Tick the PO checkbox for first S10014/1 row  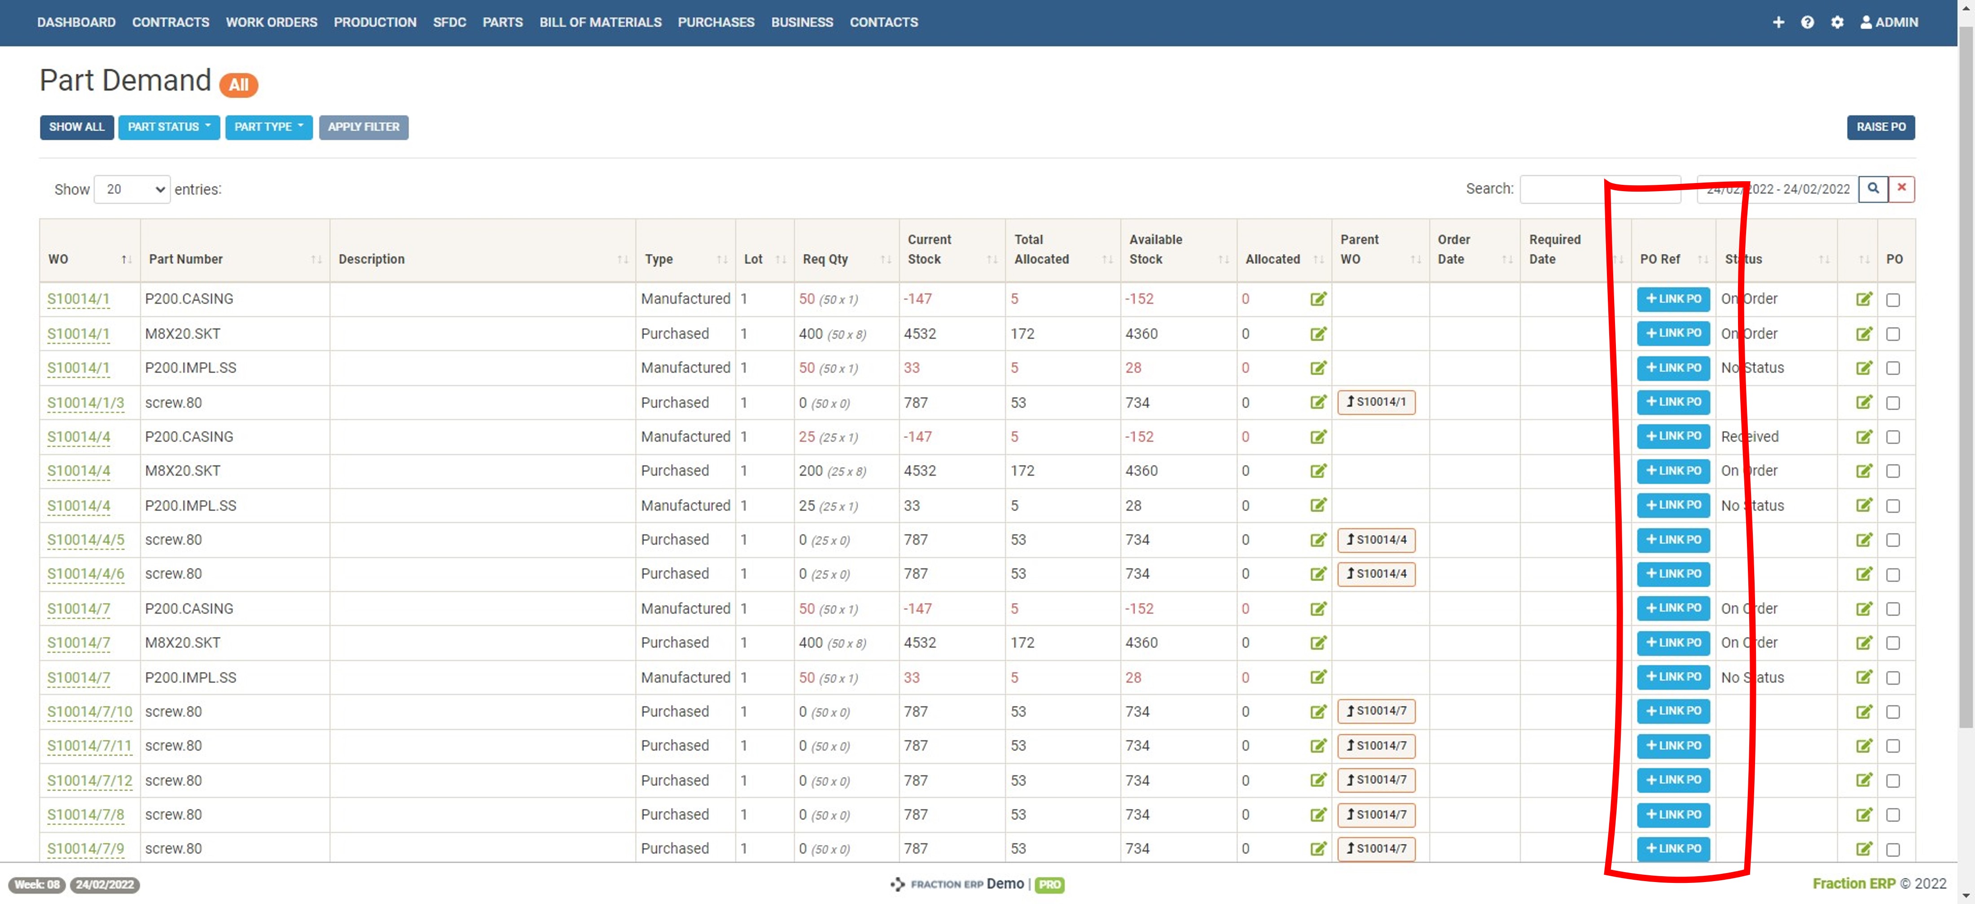pyautogui.click(x=1893, y=300)
